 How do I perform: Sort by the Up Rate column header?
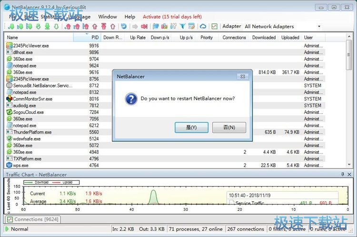[x=137, y=38]
